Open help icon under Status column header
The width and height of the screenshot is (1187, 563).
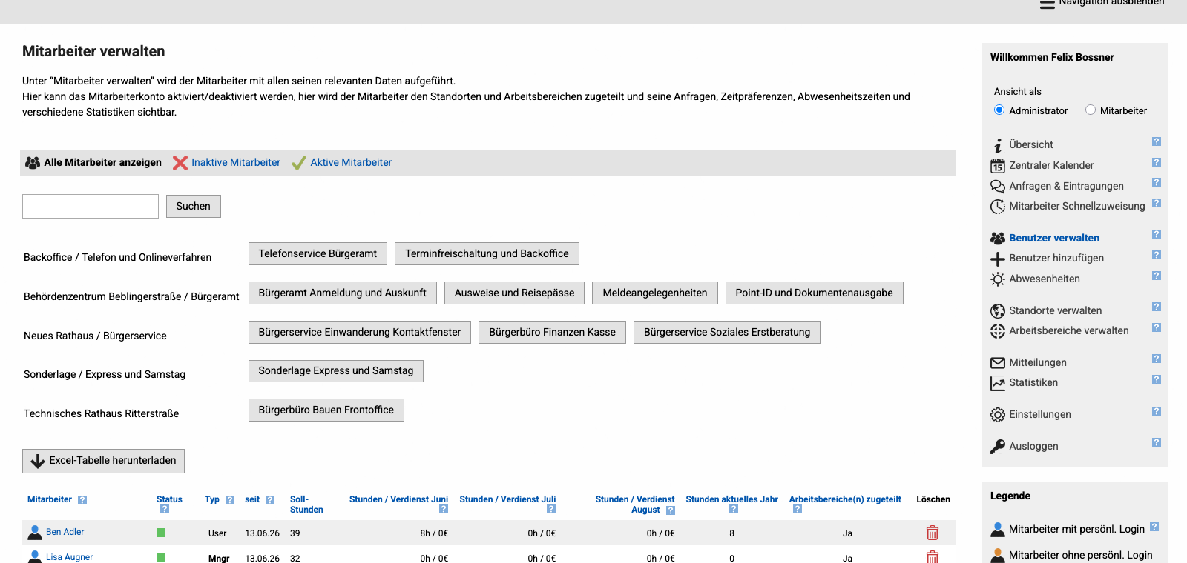click(x=165, y=509)
